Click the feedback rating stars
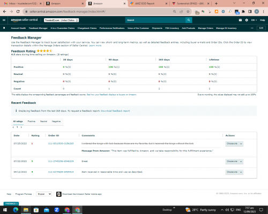Image resolution: width=268 pixels, height=214 pixels. click(x=44, y=51)
